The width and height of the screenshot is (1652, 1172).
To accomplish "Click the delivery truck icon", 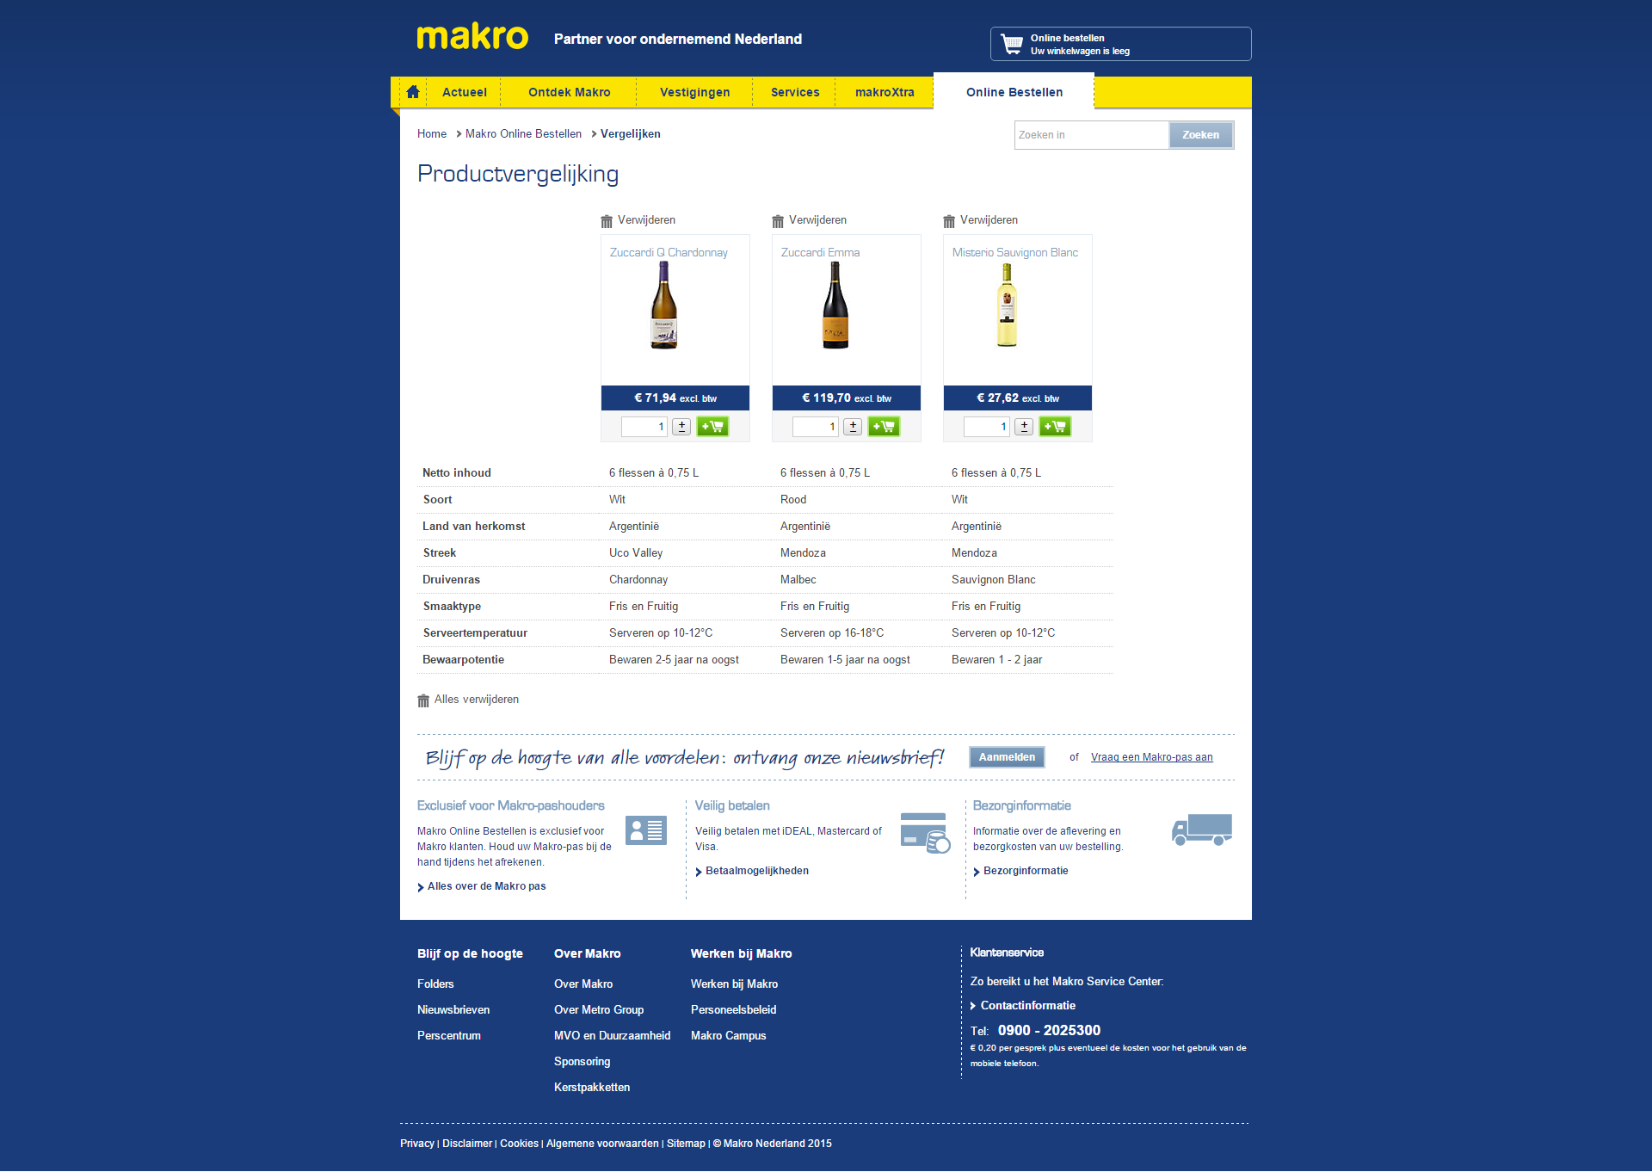I will [x=1202, y=830].
